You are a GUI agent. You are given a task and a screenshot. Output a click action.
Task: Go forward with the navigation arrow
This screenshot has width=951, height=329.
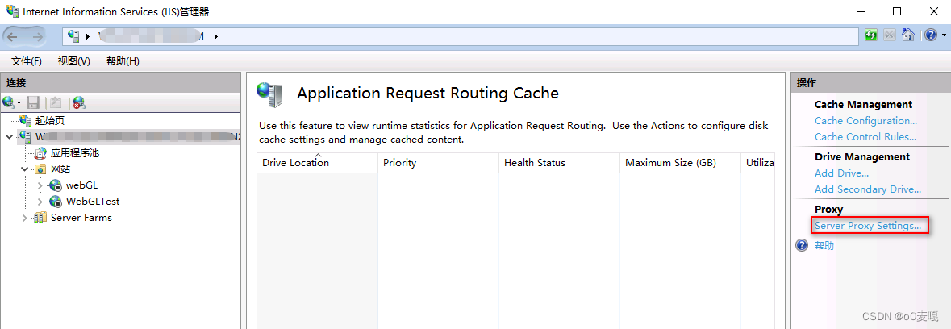pyautogui.click(x=37, y=36)
